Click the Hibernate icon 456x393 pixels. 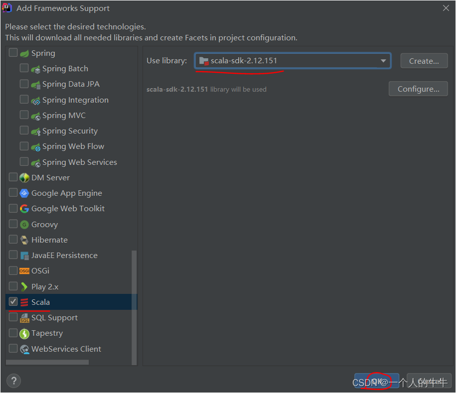coord(24,240)
